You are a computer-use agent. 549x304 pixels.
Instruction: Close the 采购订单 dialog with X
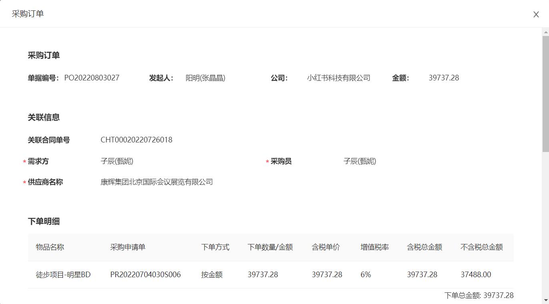coord(536,14)
